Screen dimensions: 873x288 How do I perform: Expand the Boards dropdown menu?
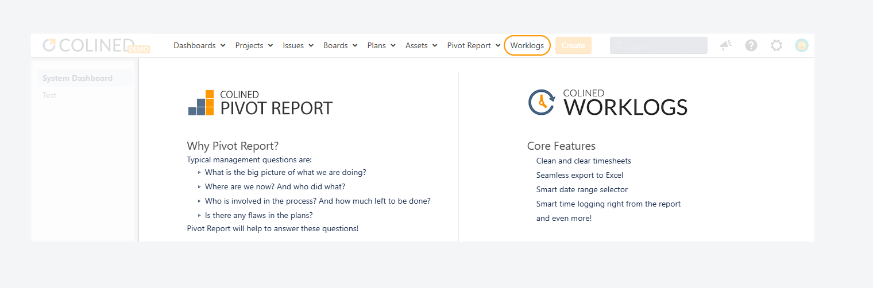(341, 45)
